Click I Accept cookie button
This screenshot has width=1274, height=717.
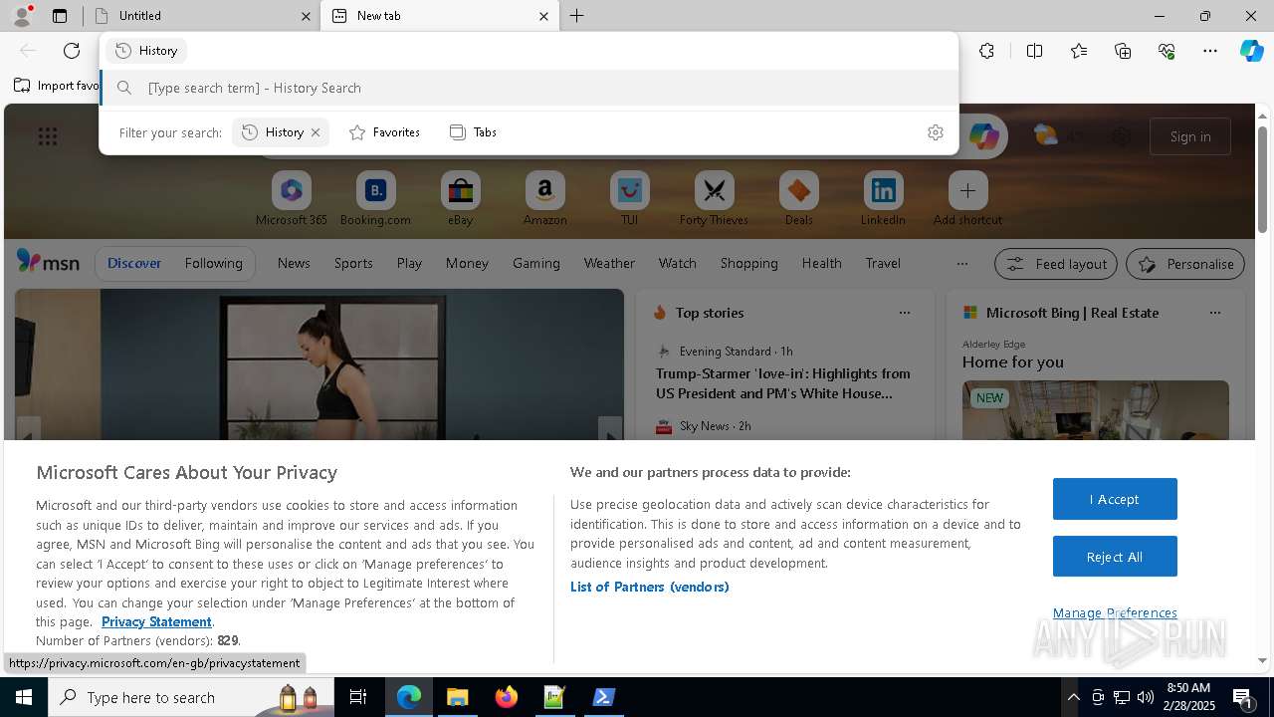point(1115,499)
